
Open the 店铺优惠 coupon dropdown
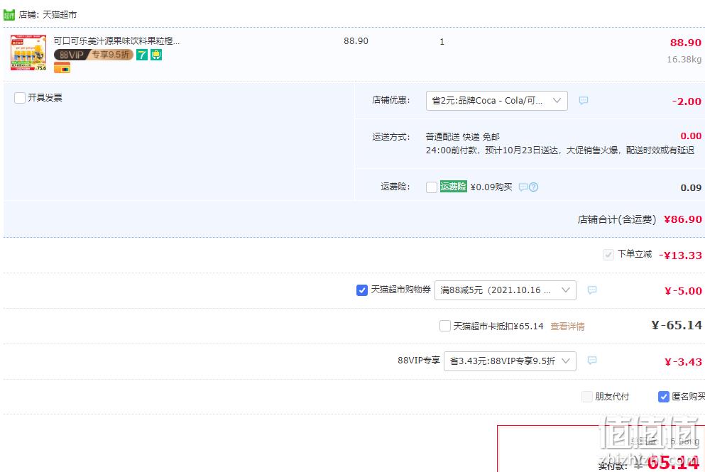[497, 101]
